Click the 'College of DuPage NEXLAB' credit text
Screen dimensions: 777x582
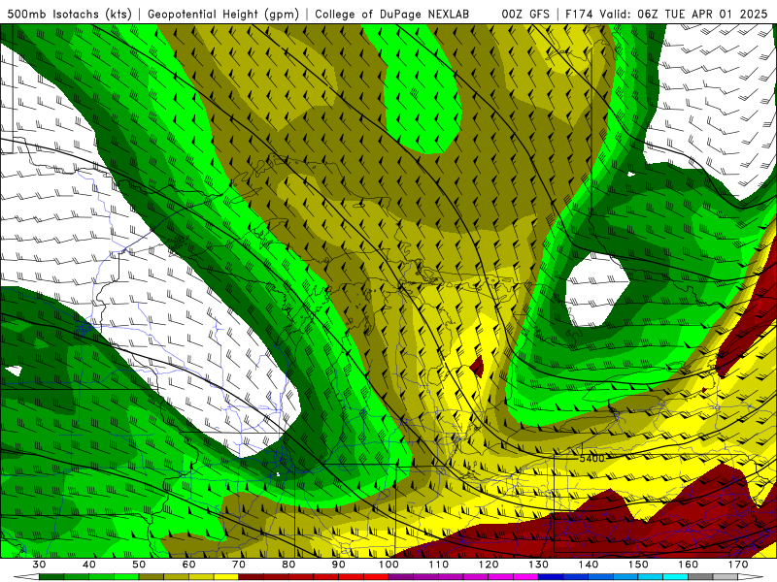pyautogui.click(x=392, y=14)
